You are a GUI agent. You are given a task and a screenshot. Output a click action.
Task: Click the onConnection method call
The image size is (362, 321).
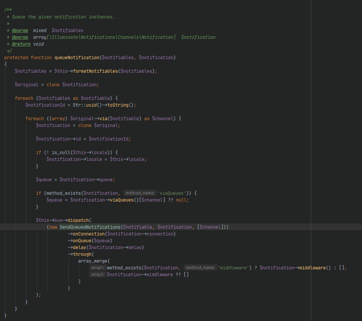pos(89,234)
